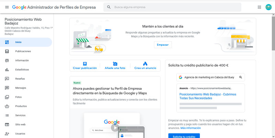Click the Usuarios add-person icon
The image size is (275, 138).
click(7, 134)
